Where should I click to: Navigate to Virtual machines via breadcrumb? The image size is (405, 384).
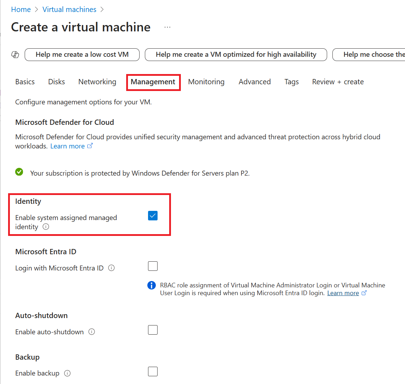click(x=69, y=9)
